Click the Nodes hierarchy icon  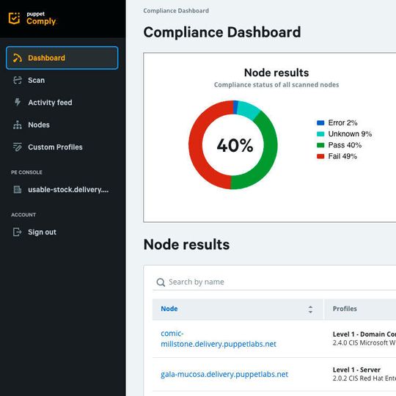click(x=17, y=125)
